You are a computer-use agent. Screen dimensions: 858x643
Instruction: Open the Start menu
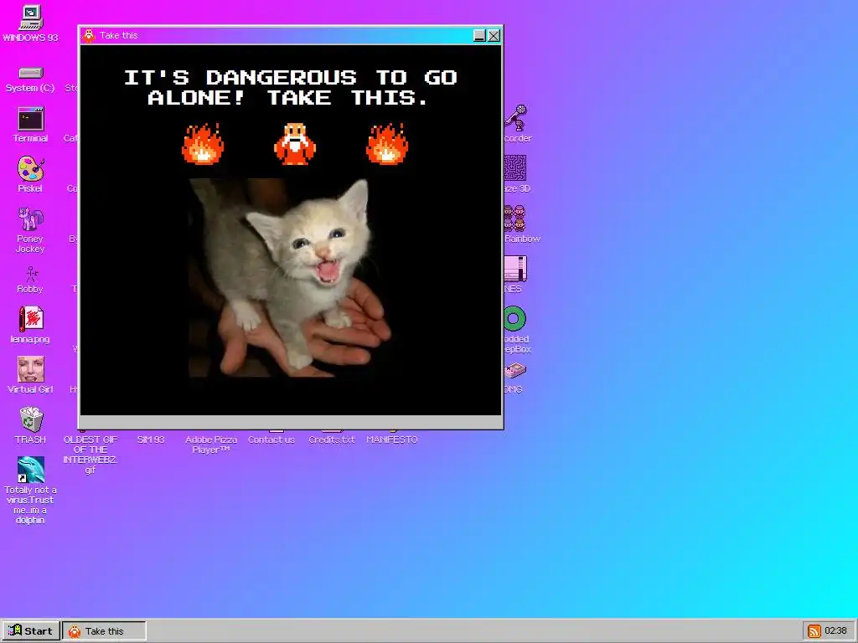[x=30, y=631]
